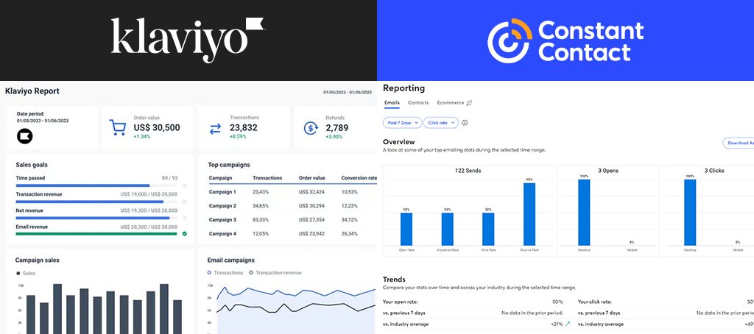
Task: Click the 83,33% transactions cell
Action: (x=261, y=220)
